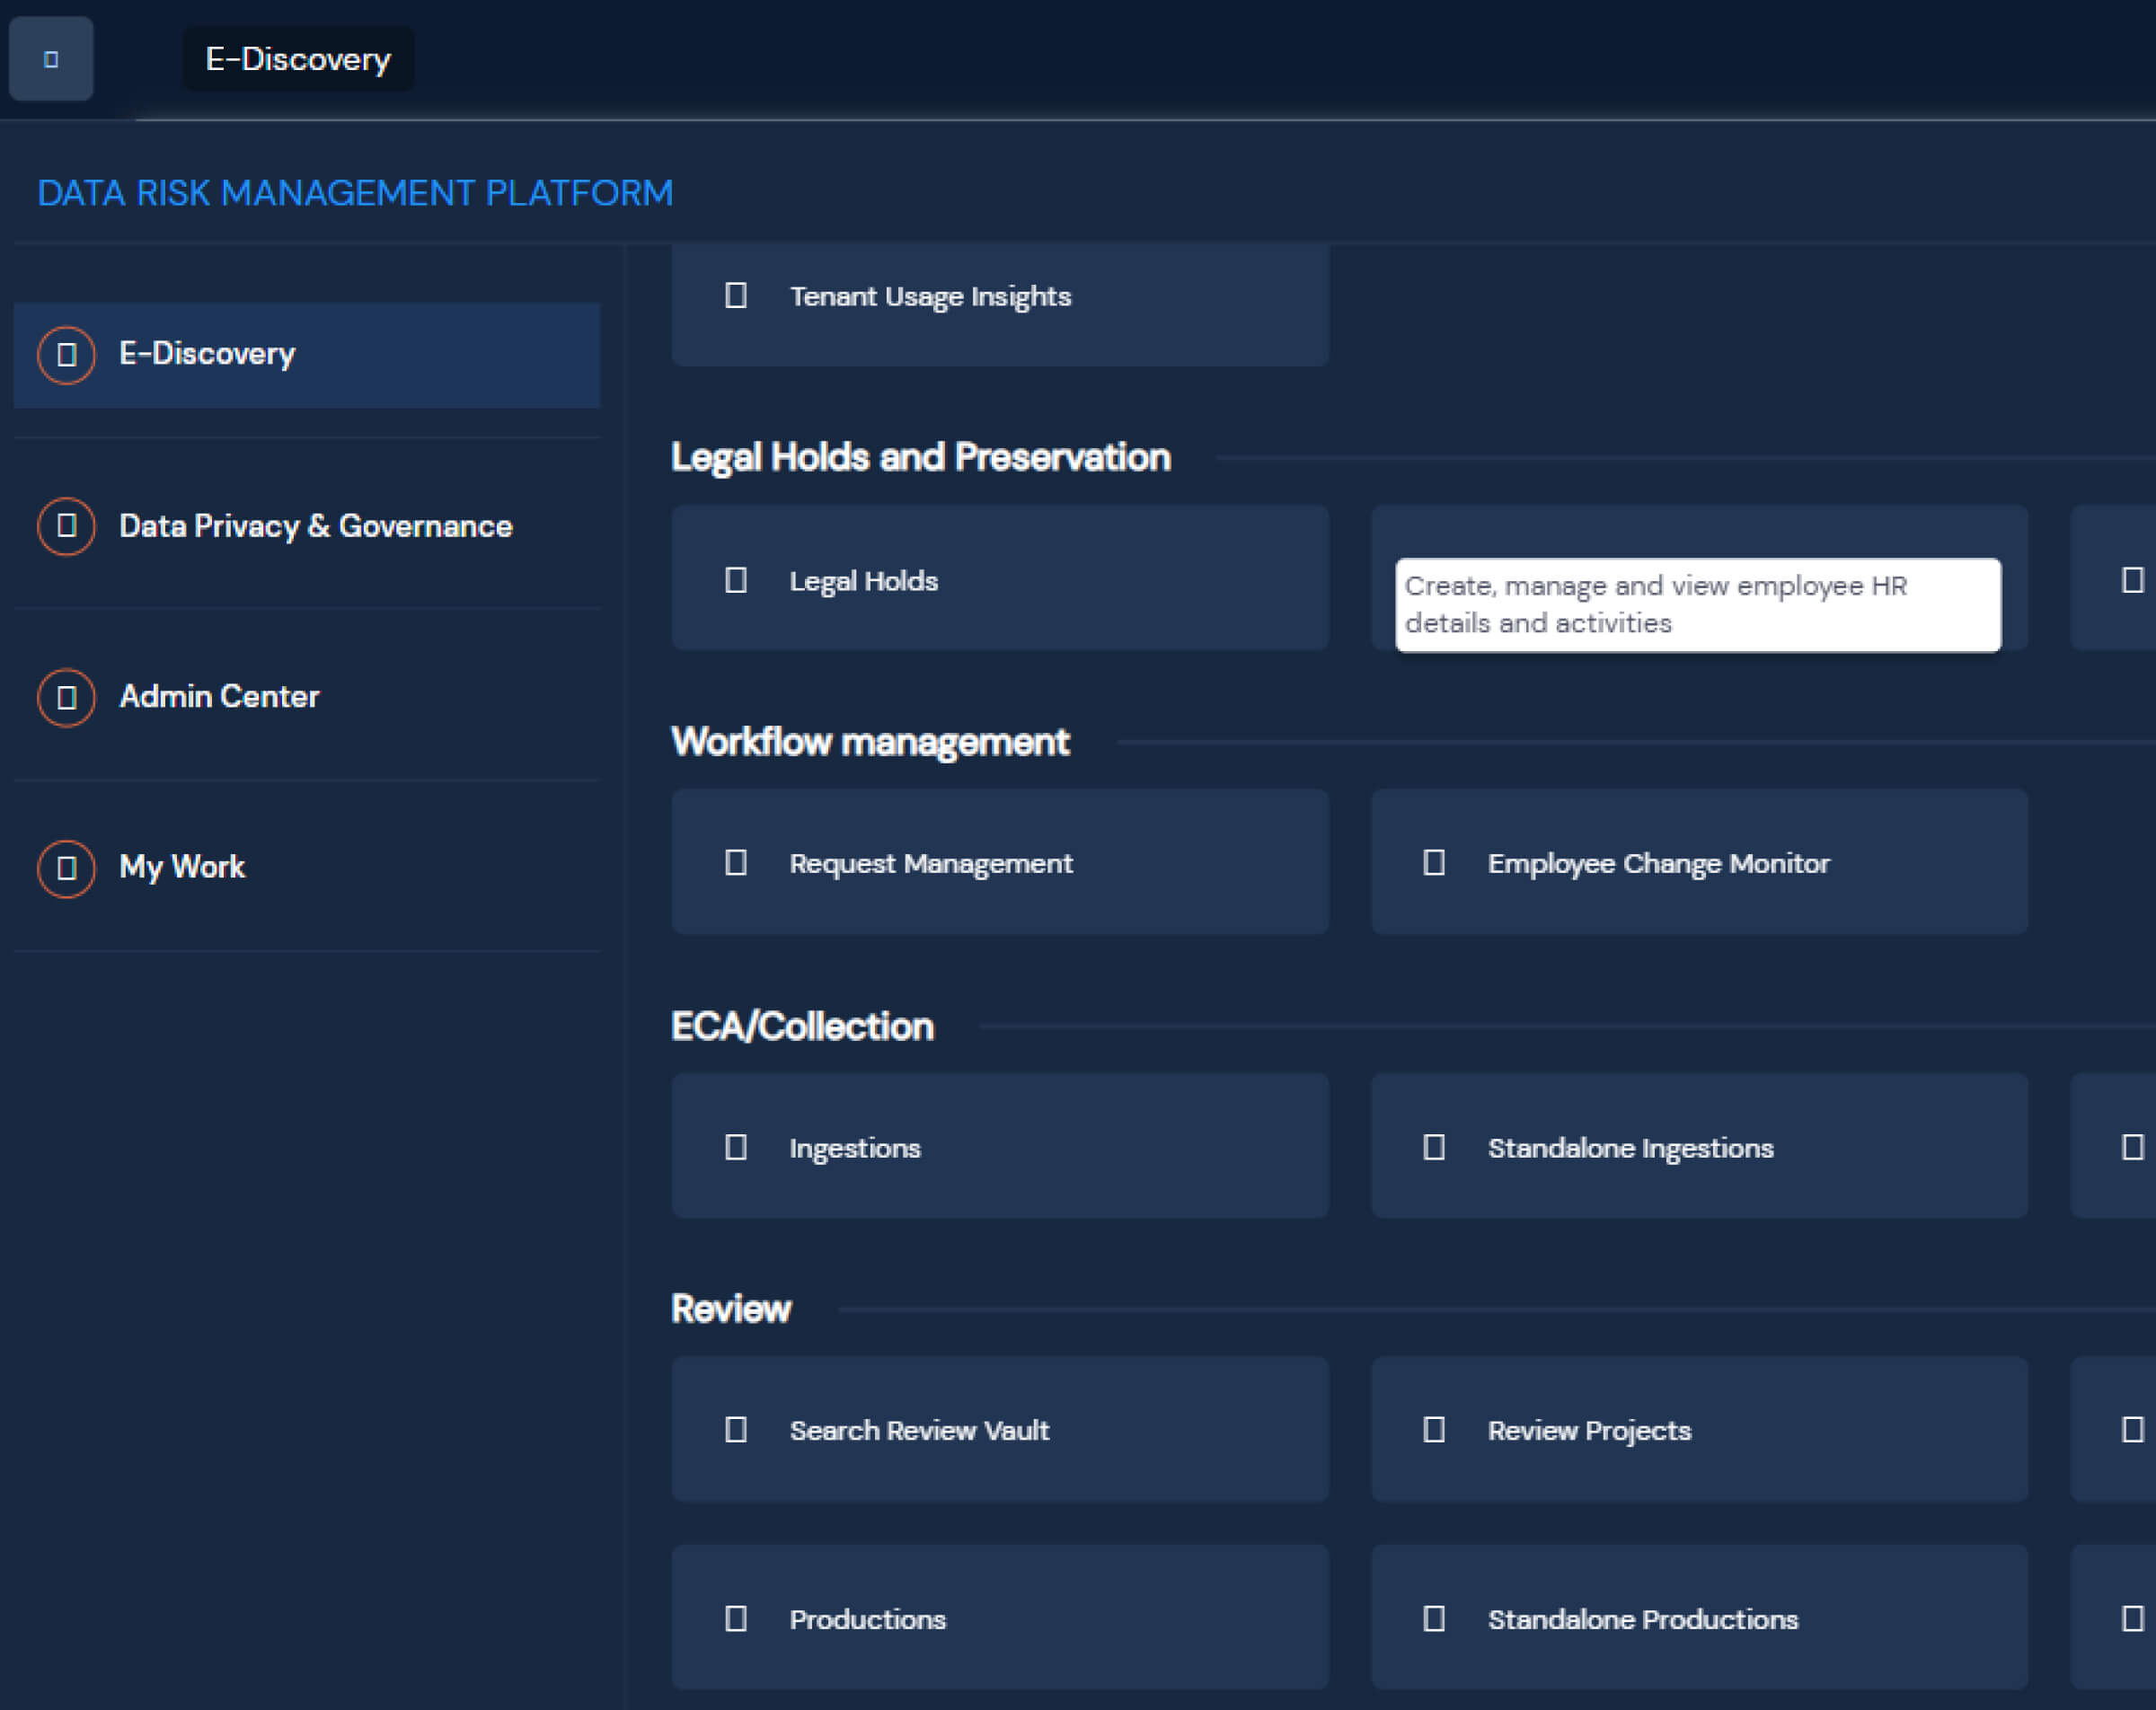The width and height of the screenshot is (2156, 1710).
Task: Select E-Discovery in the sidebar menu
Action: coord(207,354)
